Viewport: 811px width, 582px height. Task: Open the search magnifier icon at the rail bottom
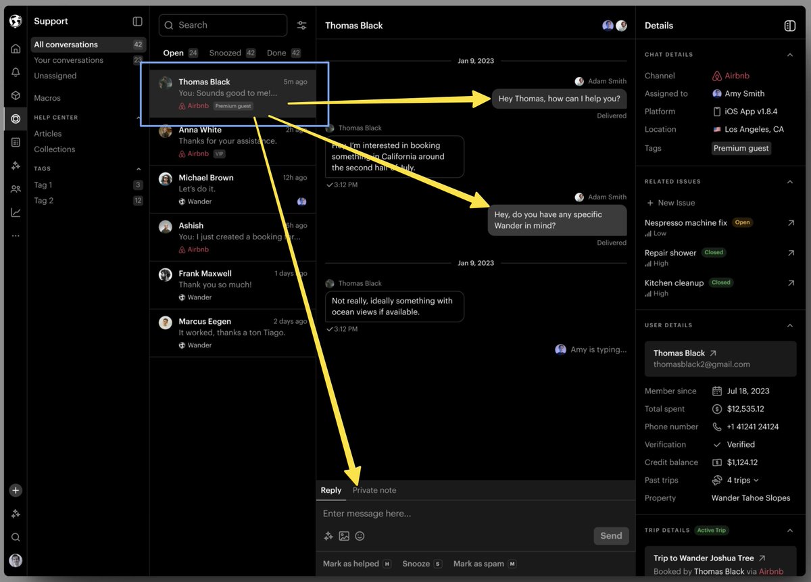coord(16,537)
